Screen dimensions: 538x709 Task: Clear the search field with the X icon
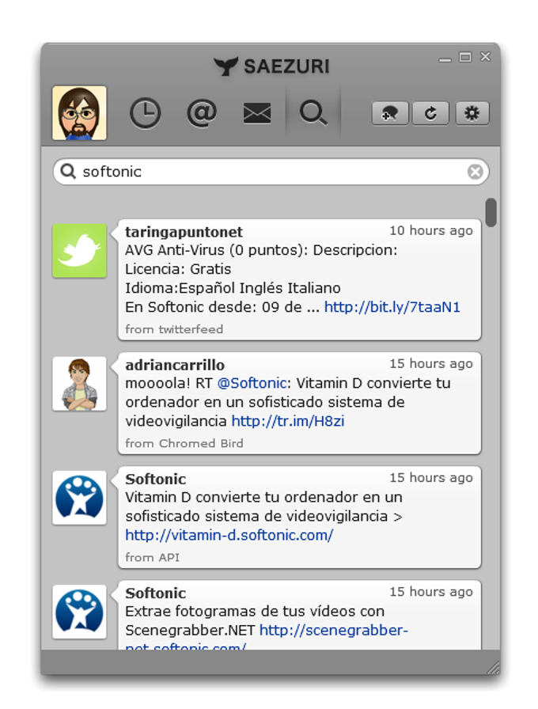(475, 172)
